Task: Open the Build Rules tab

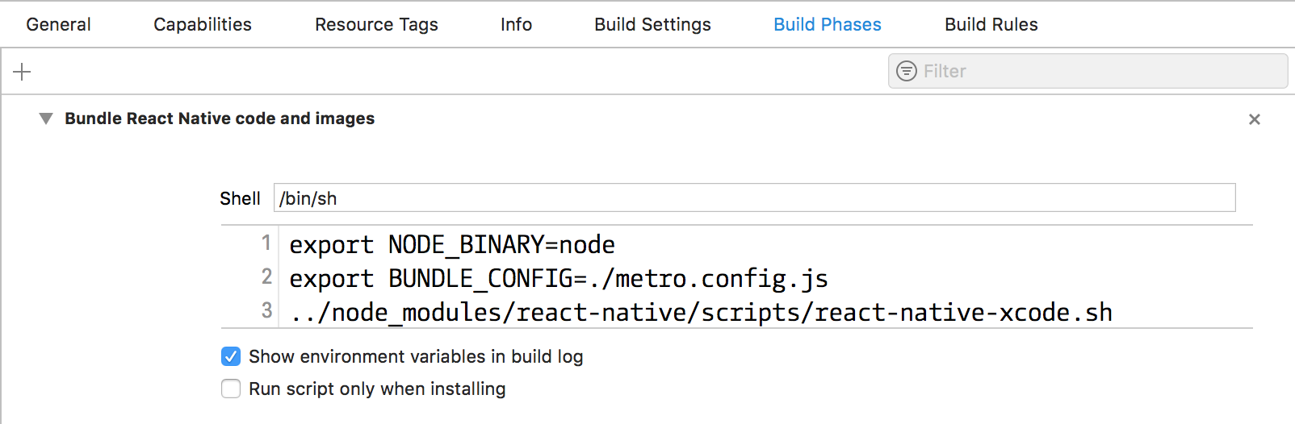Action: coord(991,24)
